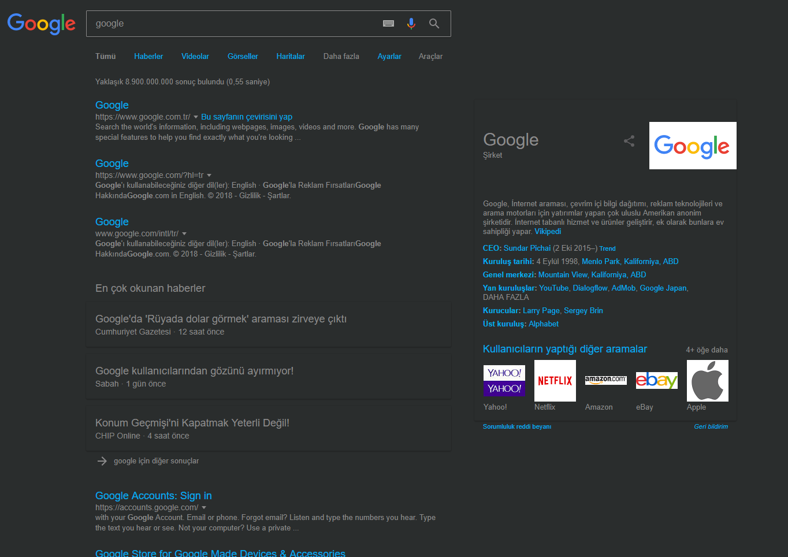
Task: Select the Netflix logo thumbnail
Action: 555,381
